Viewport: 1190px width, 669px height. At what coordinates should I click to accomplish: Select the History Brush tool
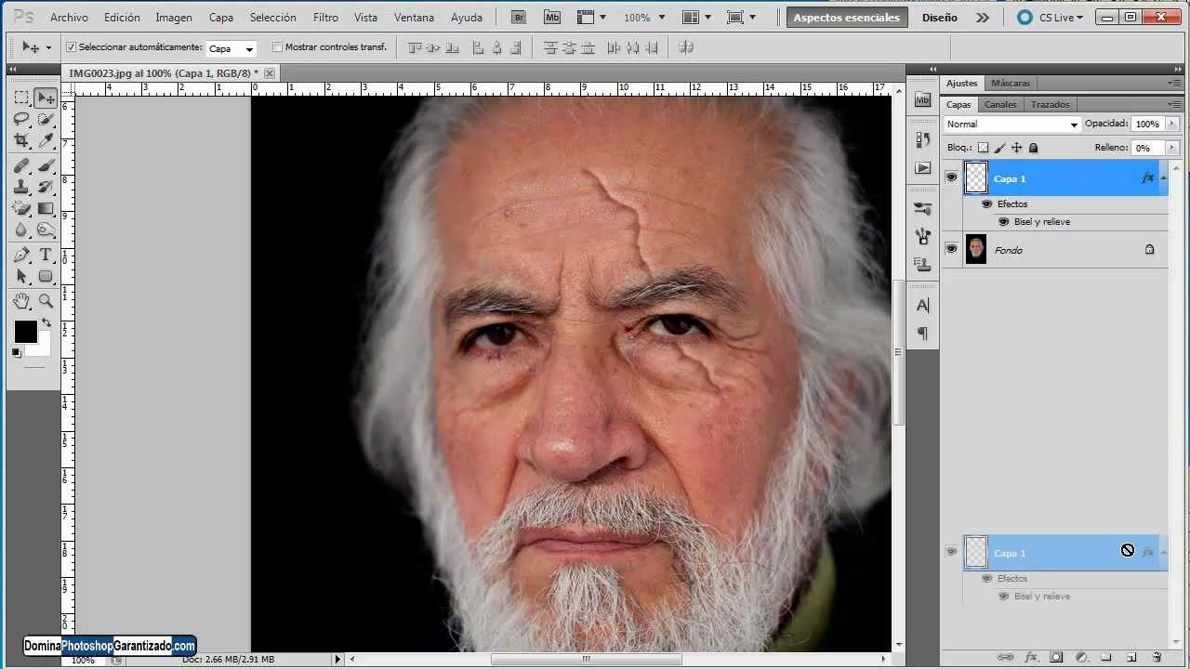click(46, 187)
